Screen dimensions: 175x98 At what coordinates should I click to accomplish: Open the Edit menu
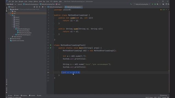(x=13, y=1)
